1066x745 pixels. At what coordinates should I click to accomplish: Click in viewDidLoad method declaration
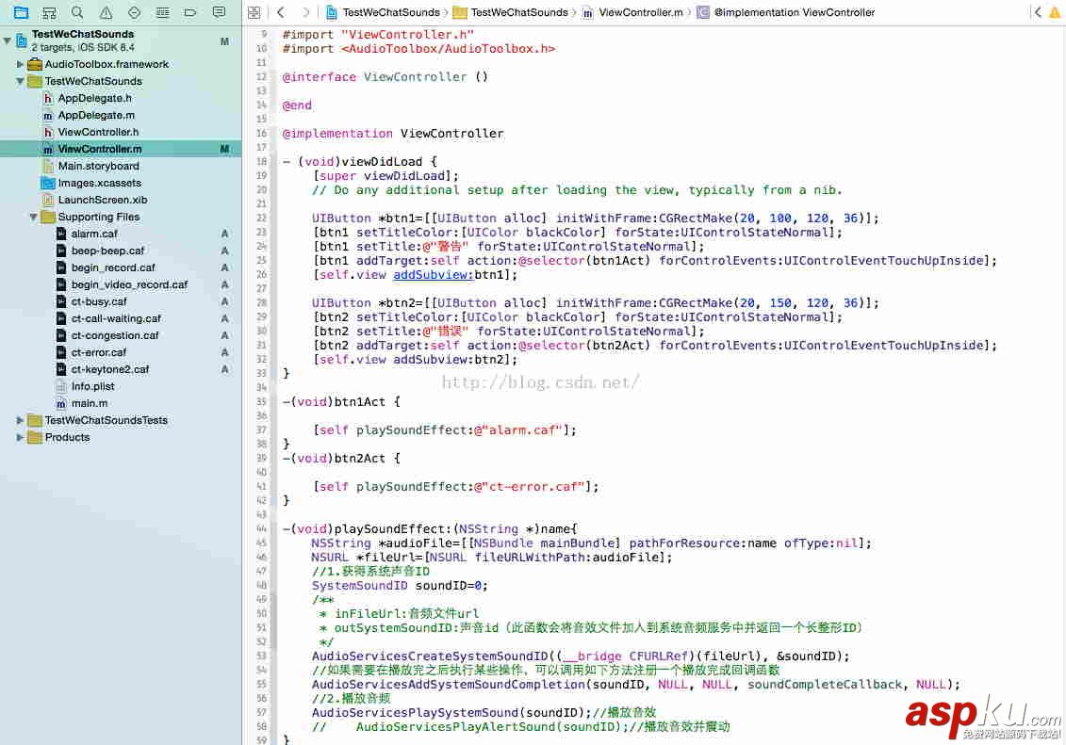(x=360, y=162)
